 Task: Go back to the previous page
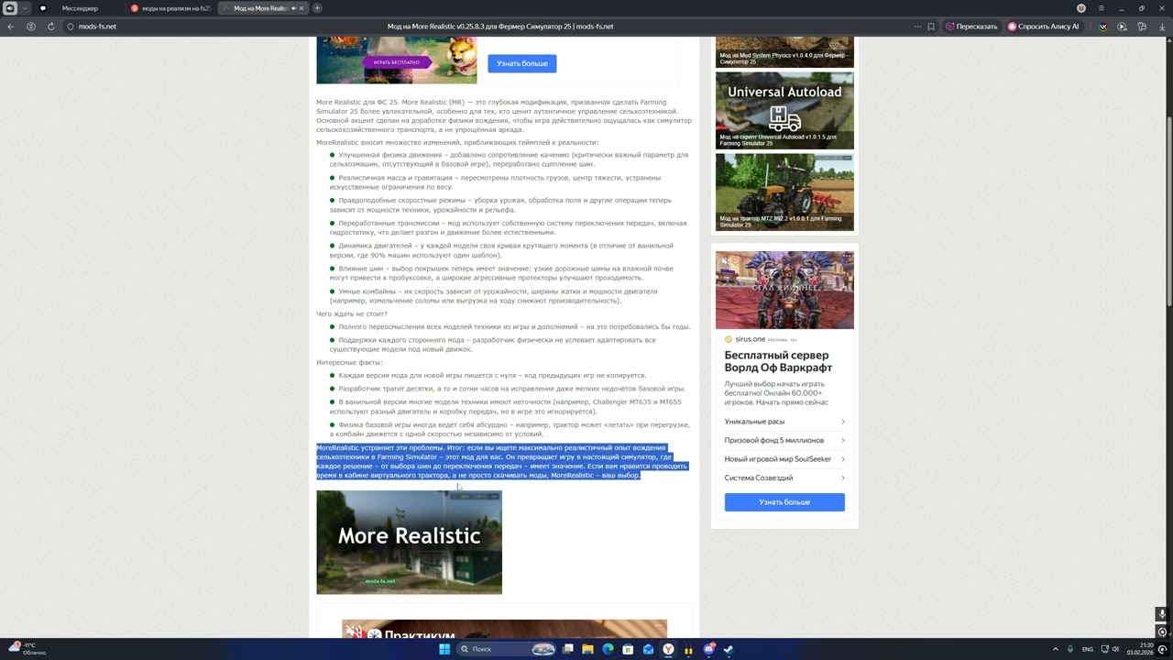point(11,27)
